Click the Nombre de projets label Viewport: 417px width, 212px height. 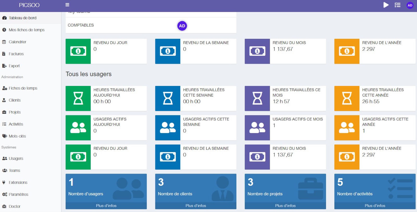point(265,194)
